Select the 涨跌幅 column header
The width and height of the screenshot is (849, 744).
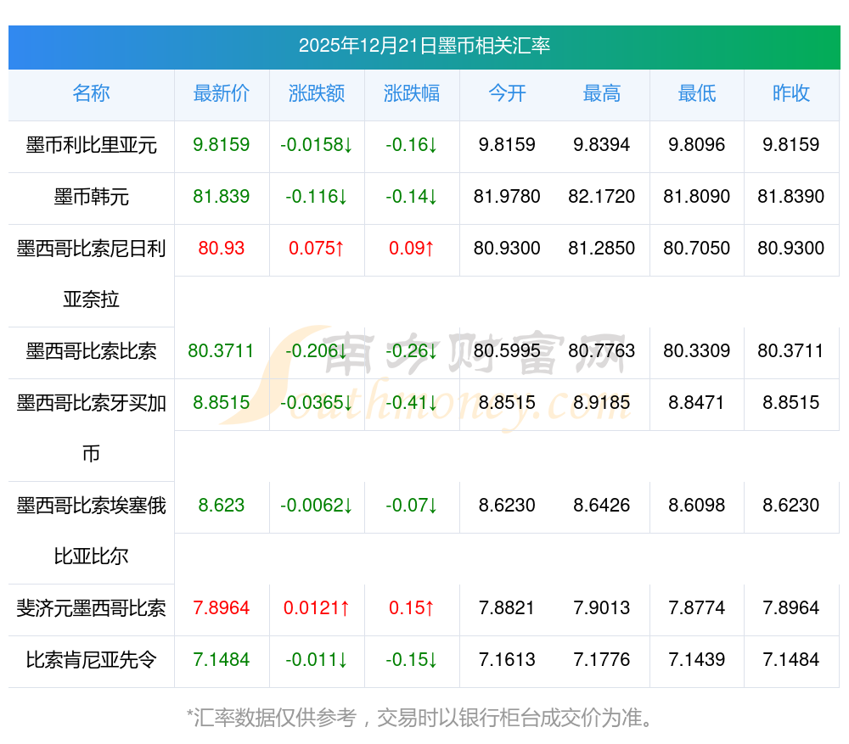(412, 93)
